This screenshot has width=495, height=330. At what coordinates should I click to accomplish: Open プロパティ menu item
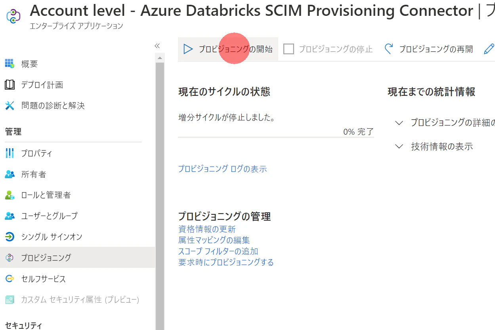point(36,153)
